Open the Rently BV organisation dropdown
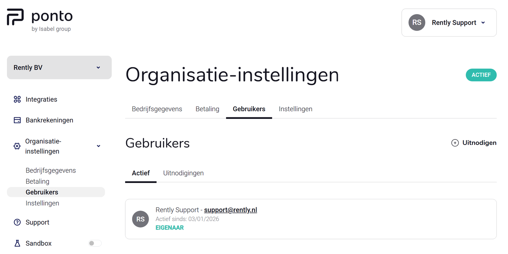The height and width of the screenshot is (254, 508). point(59,67)
